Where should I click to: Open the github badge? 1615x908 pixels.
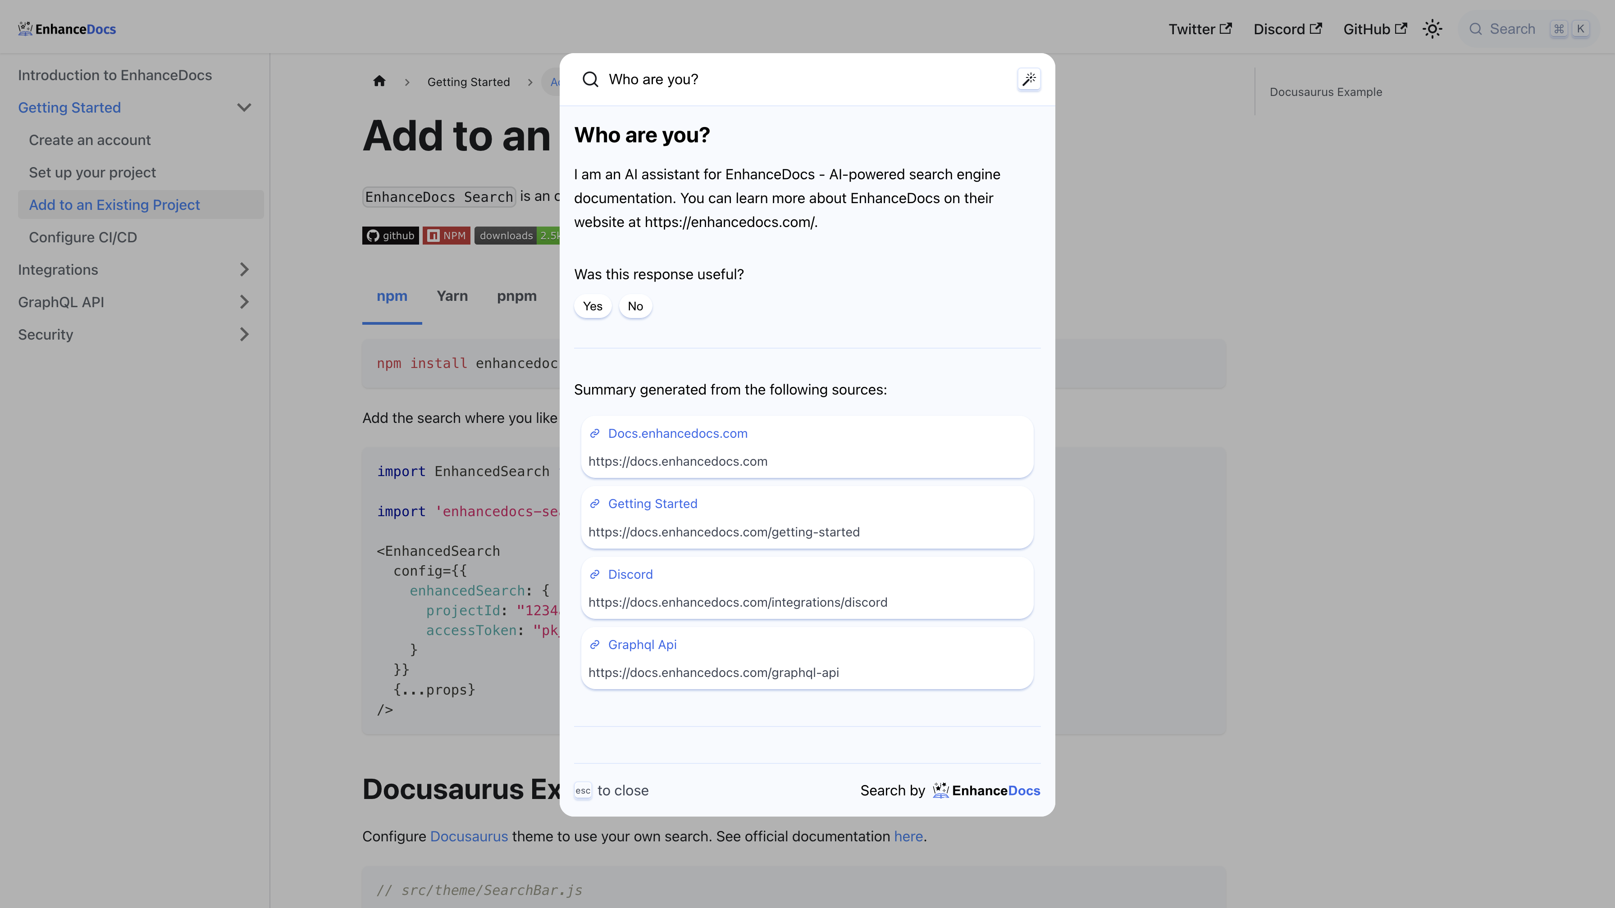click(x=390, y=236)
